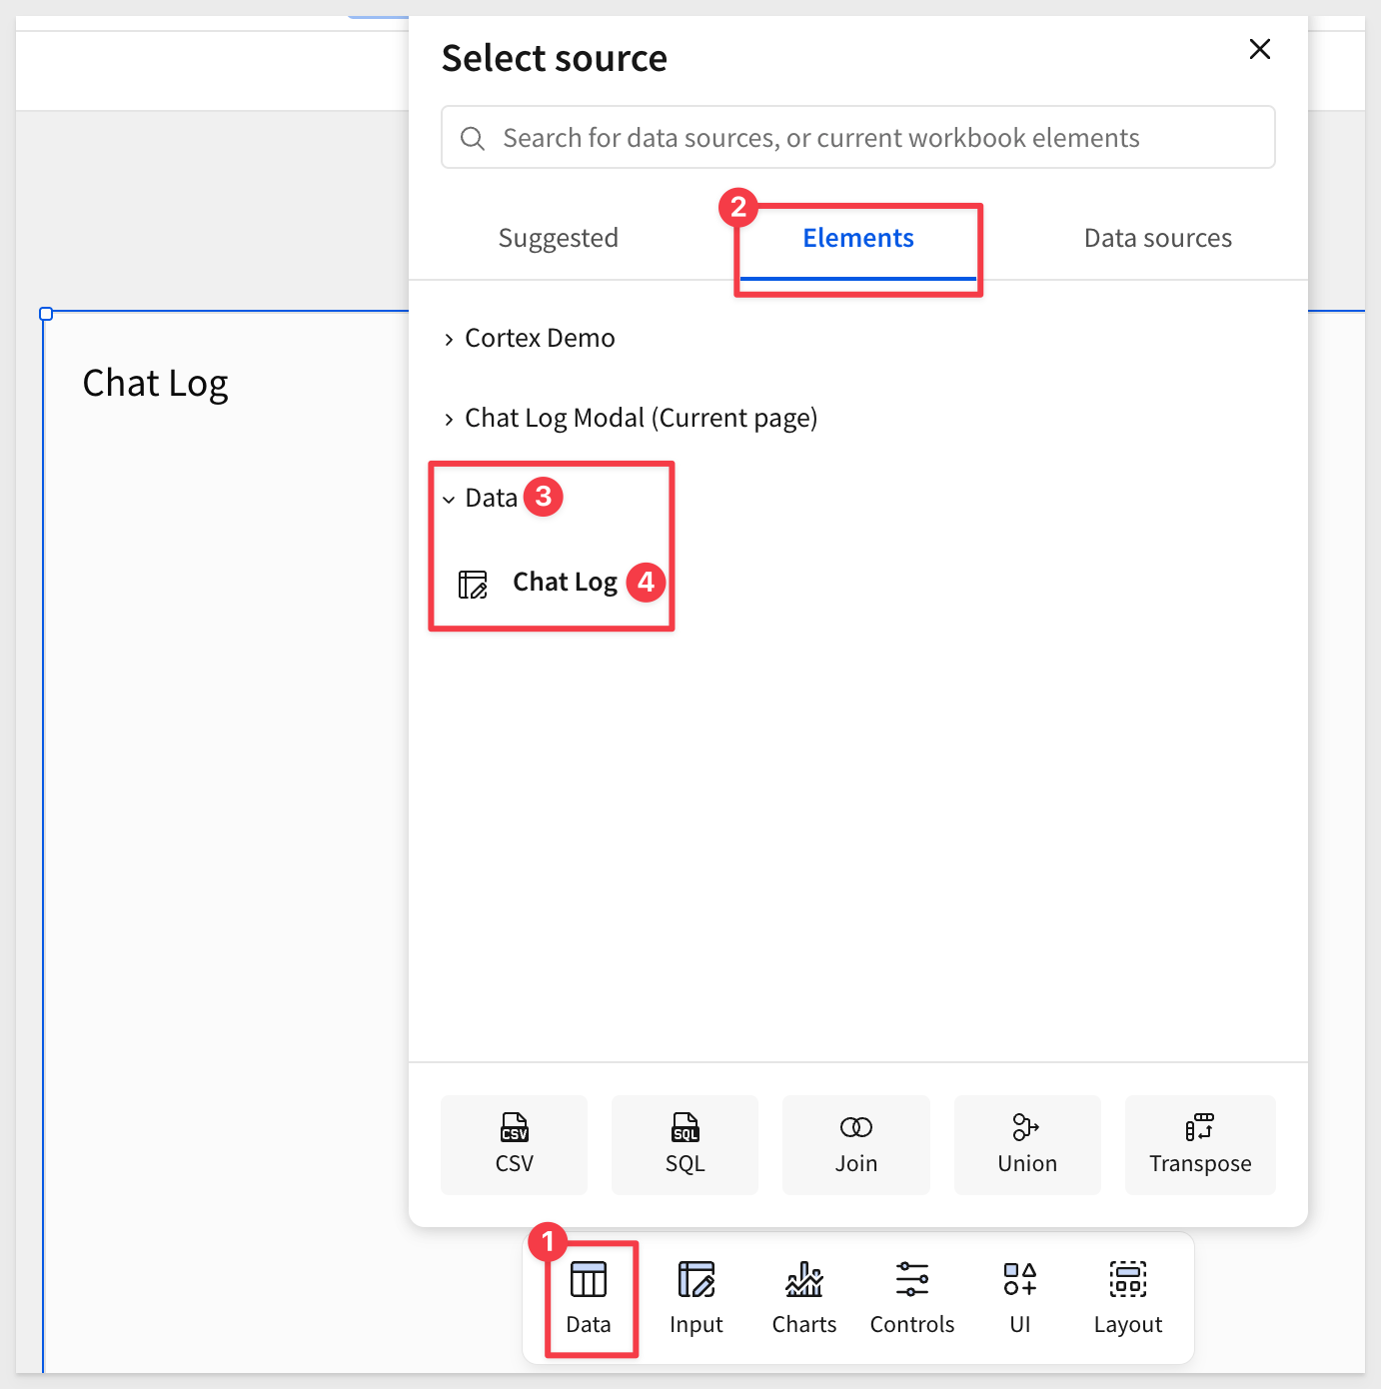
Task: Select the Chat Log input table
Action: point(564,583)
